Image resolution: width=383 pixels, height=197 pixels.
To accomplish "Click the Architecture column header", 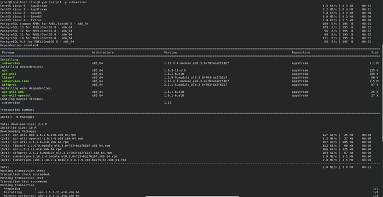I will tap(103, 52).
